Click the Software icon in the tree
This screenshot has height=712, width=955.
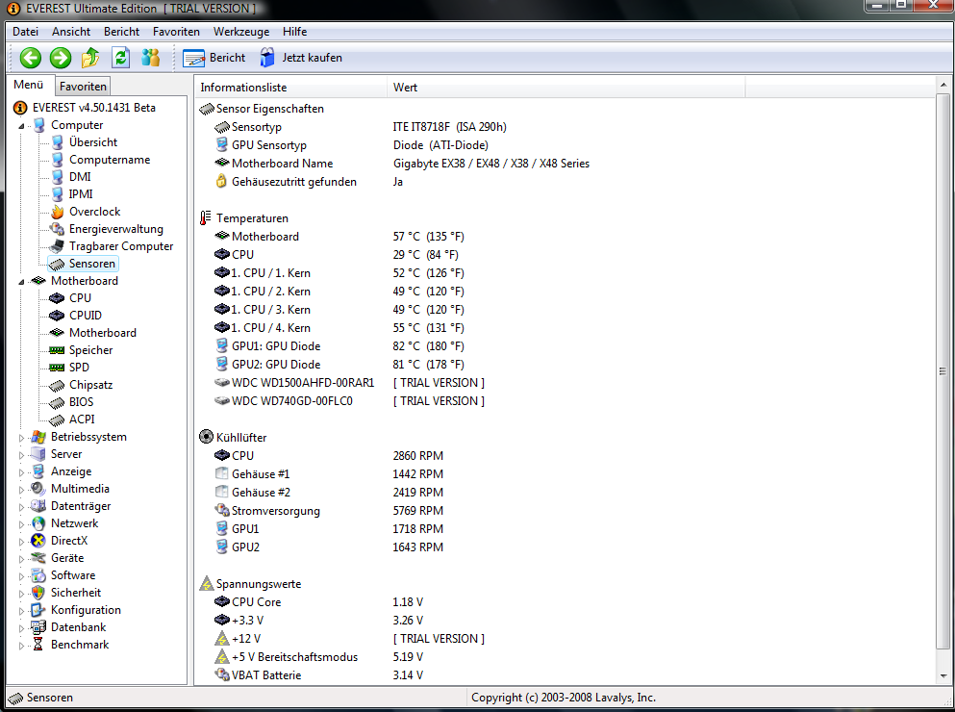pyautogui.click(x=38, y=575)
